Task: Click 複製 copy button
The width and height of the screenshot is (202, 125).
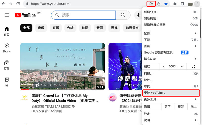Action: (181, 107)
